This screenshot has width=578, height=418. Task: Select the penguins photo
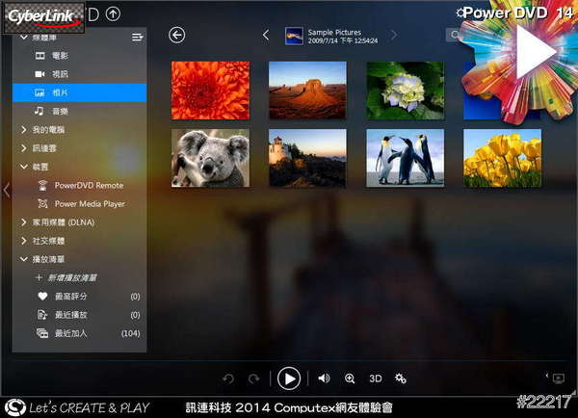click(406, 158)
